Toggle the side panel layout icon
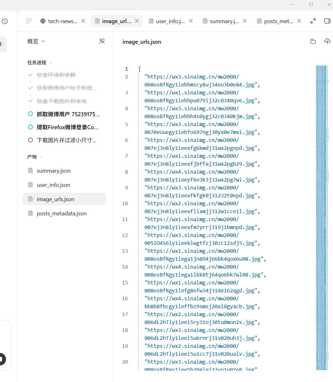 [x=327, y=21]
